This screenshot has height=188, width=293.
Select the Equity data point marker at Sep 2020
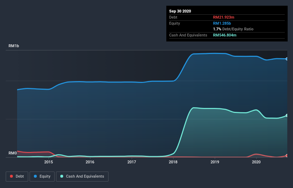pos(287,59)
